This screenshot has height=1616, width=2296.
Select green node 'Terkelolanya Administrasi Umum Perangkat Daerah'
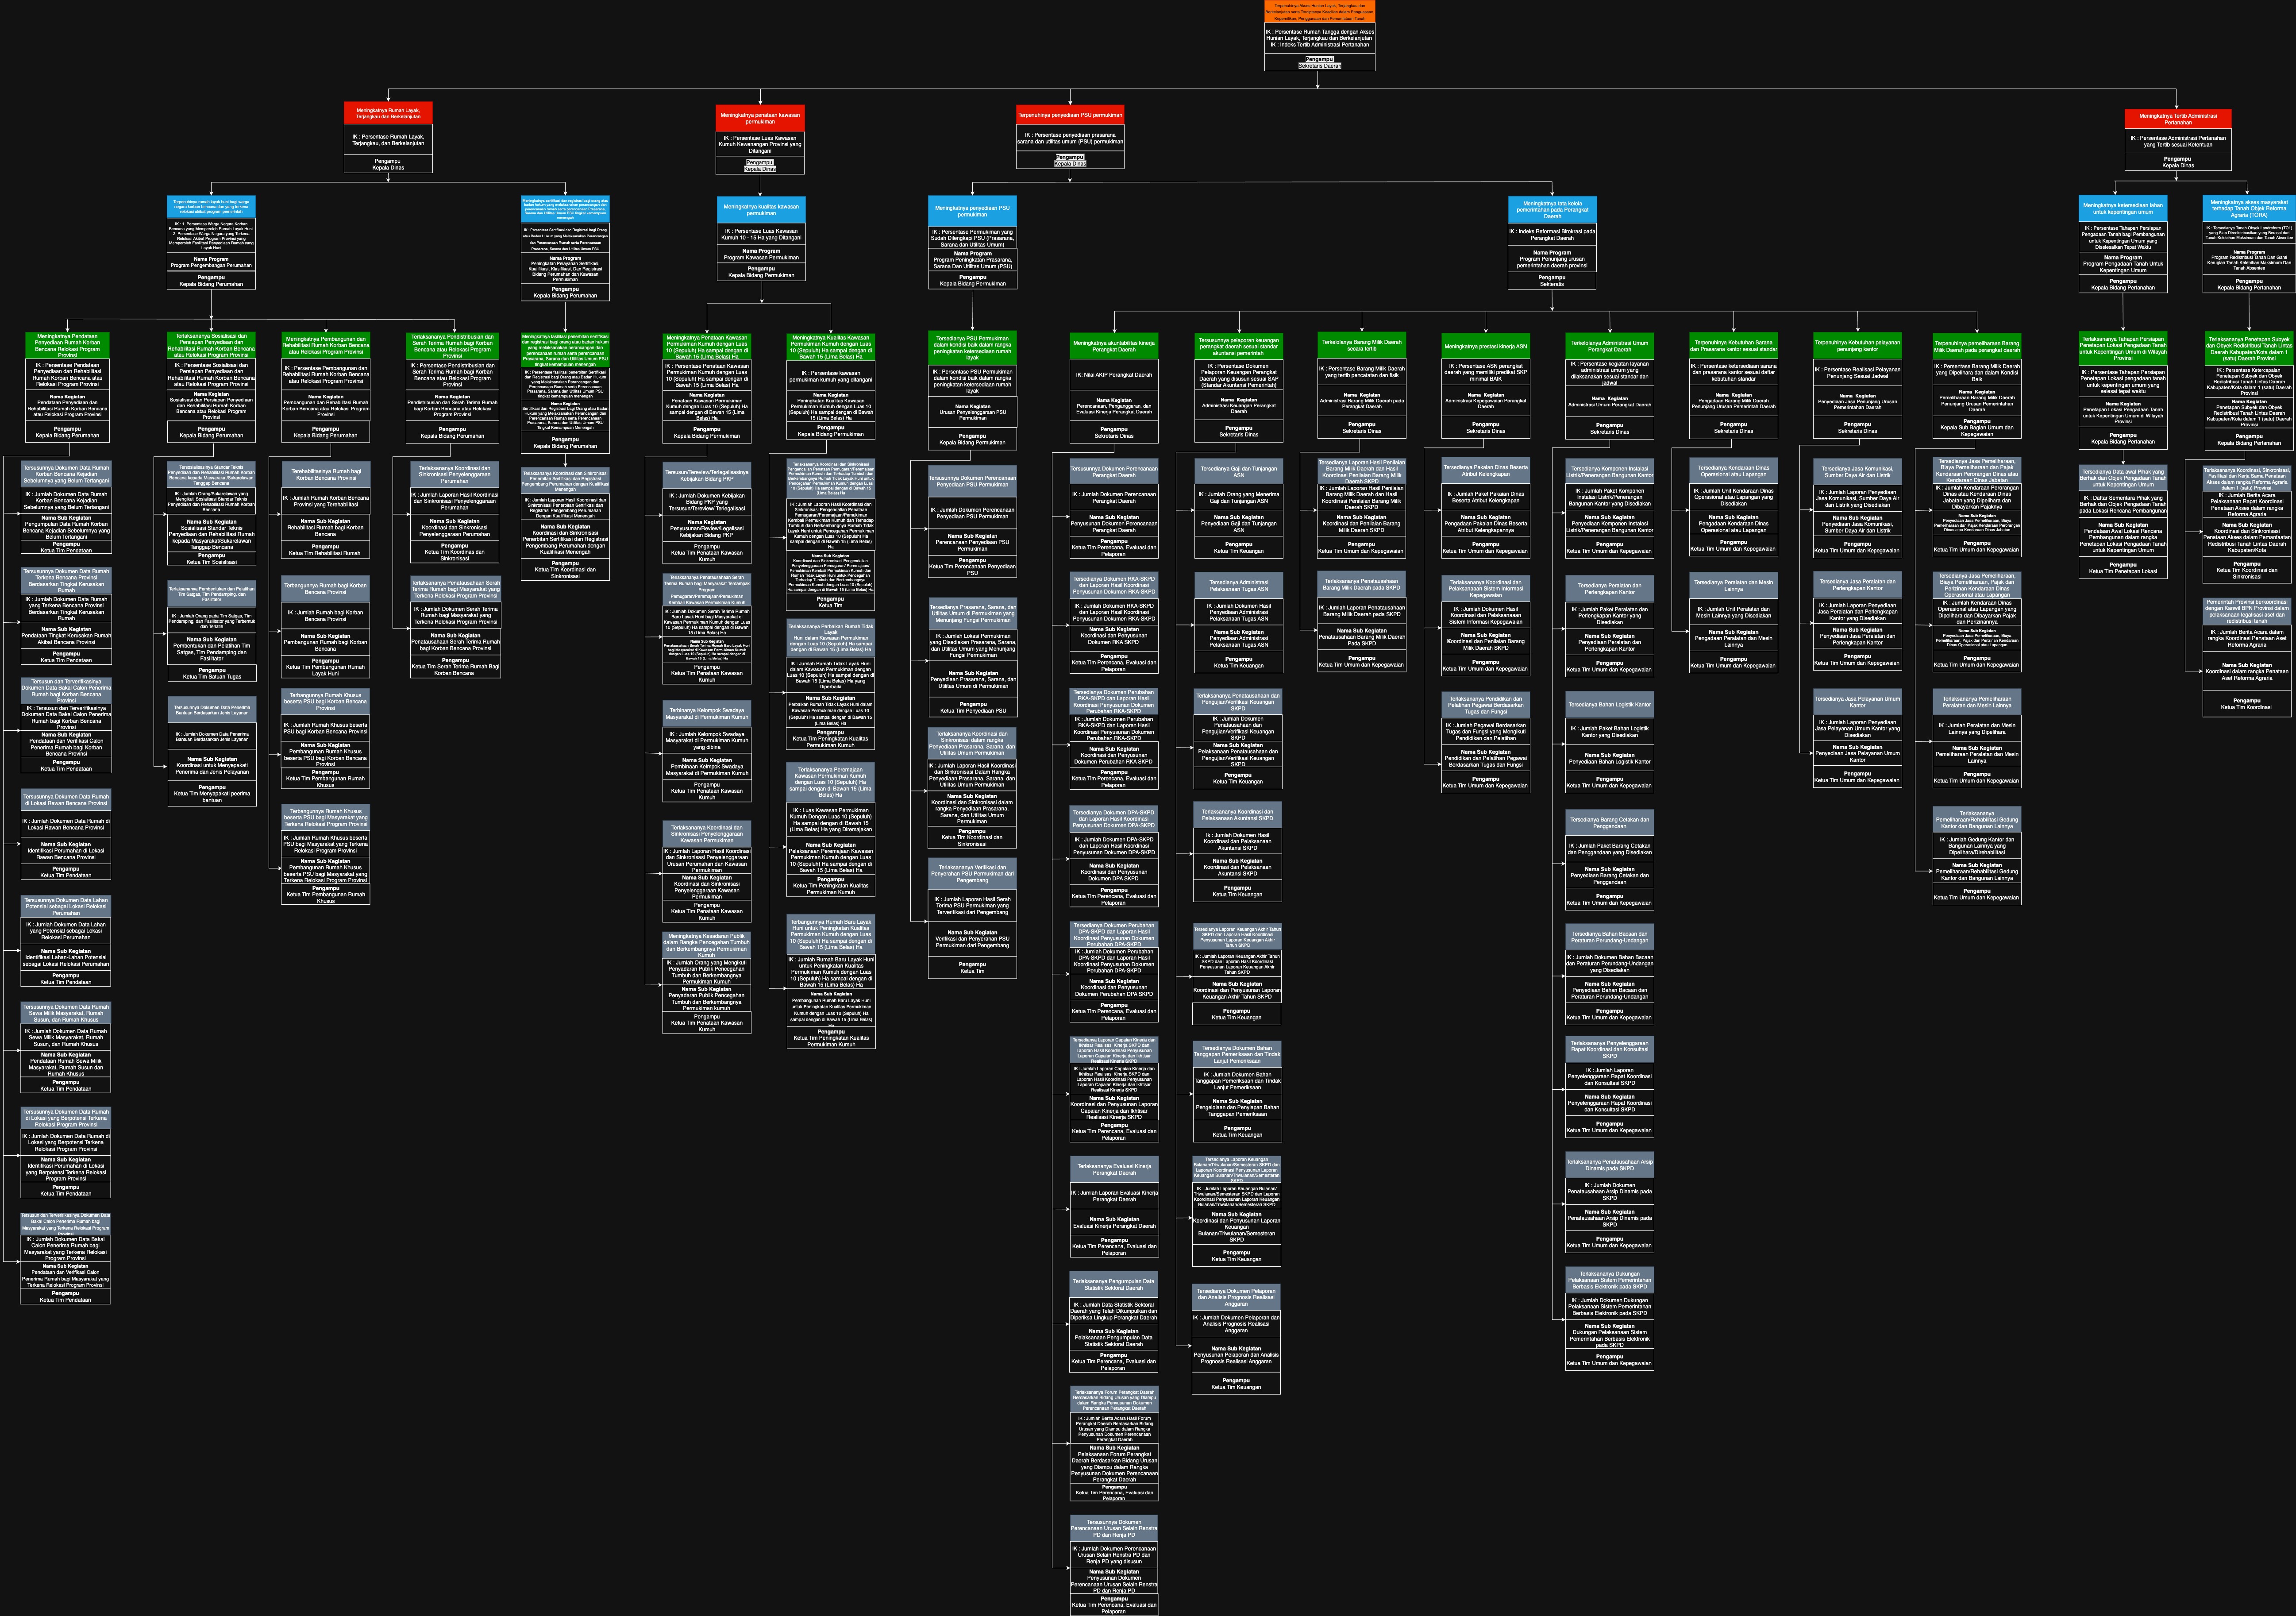1609,346
